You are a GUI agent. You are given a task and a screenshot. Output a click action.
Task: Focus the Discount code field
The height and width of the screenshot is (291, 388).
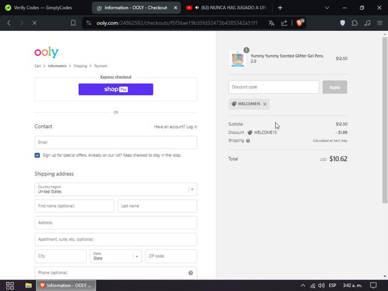(273, 87)
